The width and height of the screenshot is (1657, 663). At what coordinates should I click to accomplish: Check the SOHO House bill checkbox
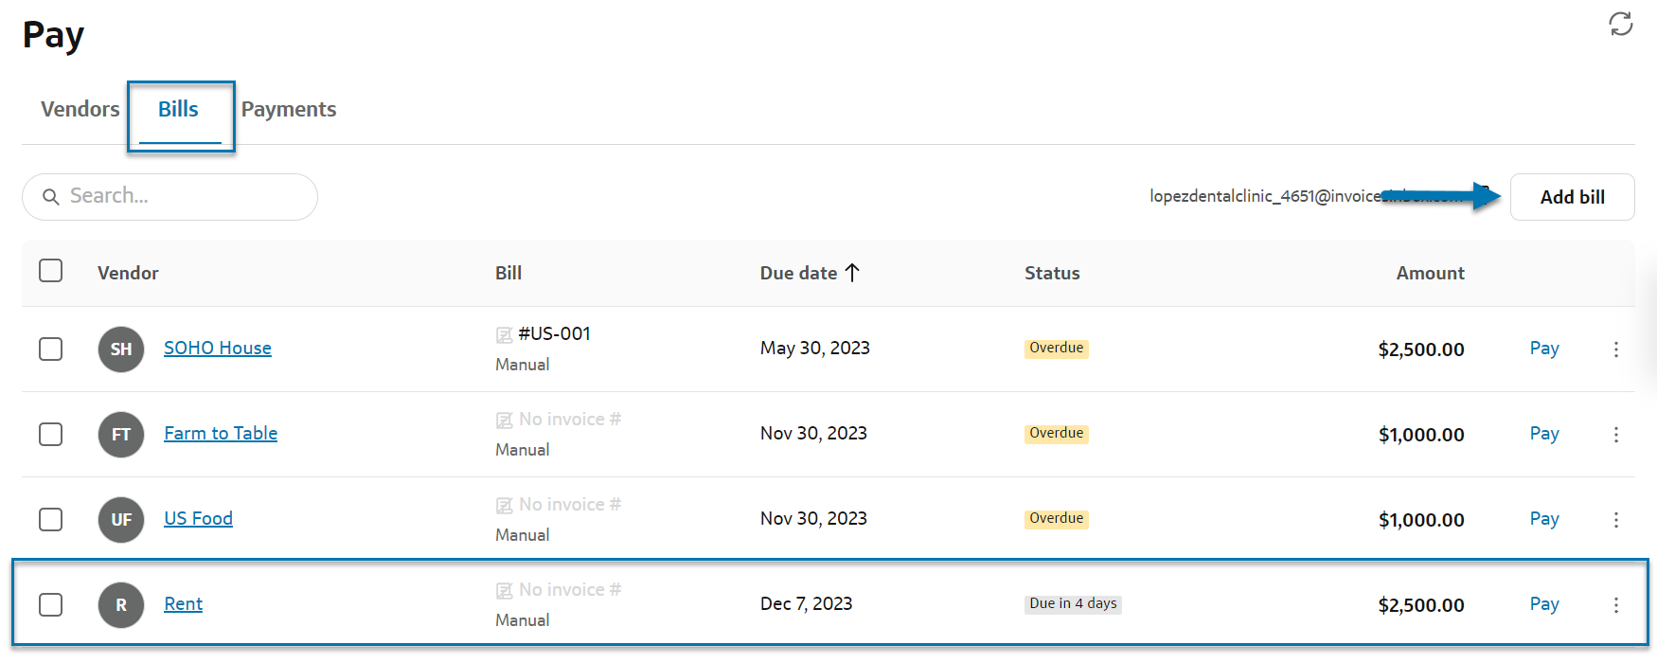click(x=51, y=349)
